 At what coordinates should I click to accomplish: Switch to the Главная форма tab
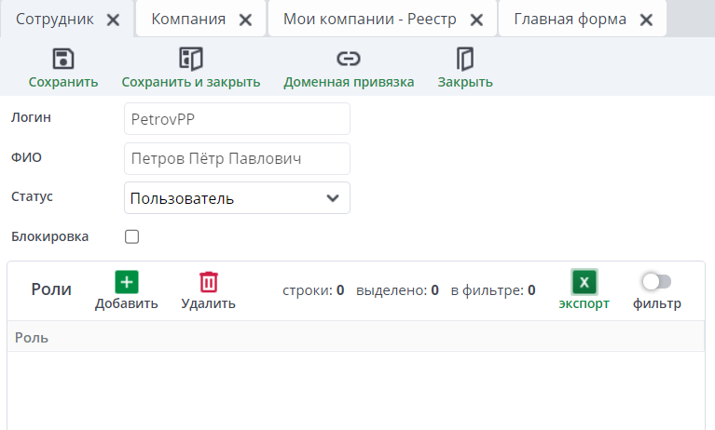[x=570, y=20]
